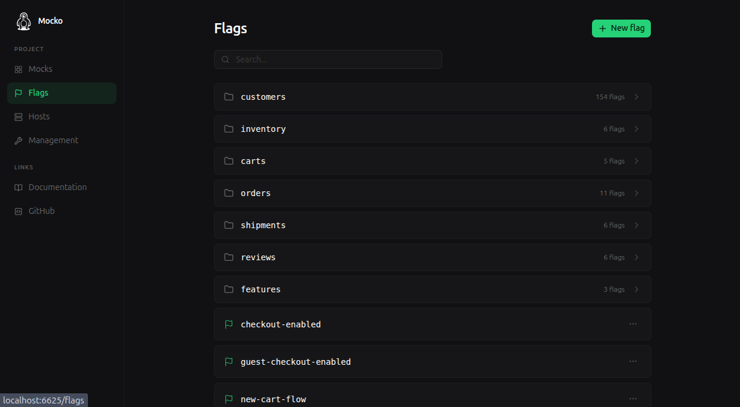The image size is (740, 407).
Task: Click the new-cart-flow green flag icon
Action: [x=229, y=399]
